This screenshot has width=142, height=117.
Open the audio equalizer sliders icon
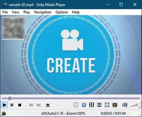pyautogui.click(x=92, y=105)
